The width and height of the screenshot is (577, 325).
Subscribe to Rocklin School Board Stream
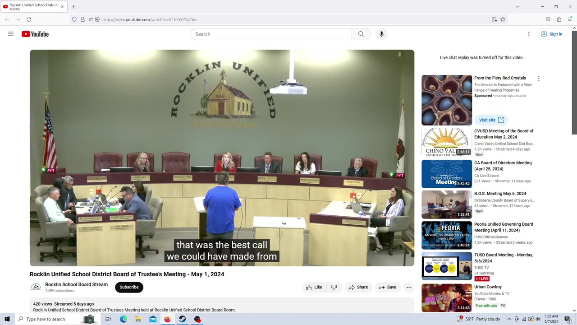(129, 287)
